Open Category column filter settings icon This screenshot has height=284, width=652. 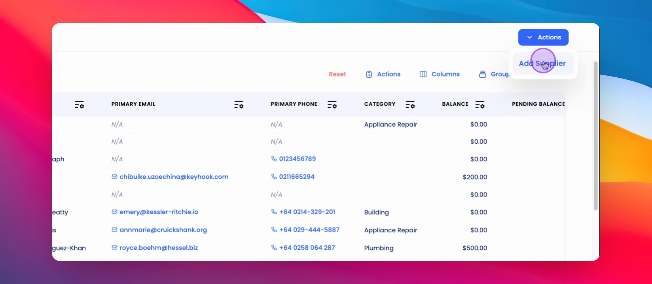point(410,105)
